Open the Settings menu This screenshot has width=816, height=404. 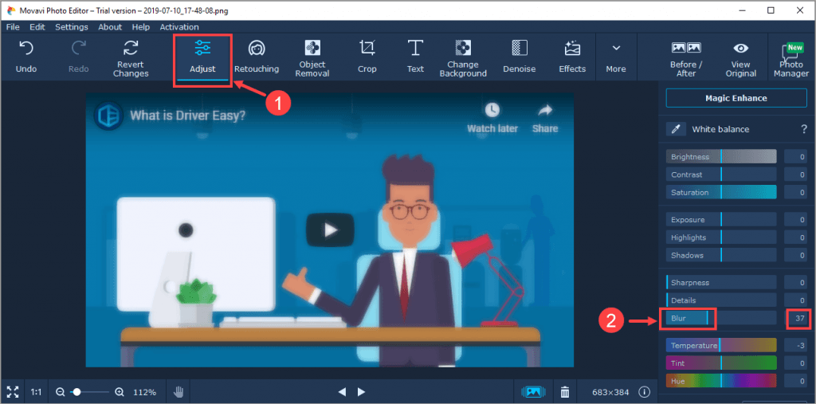pyautogui.click(x=71, y=27)
